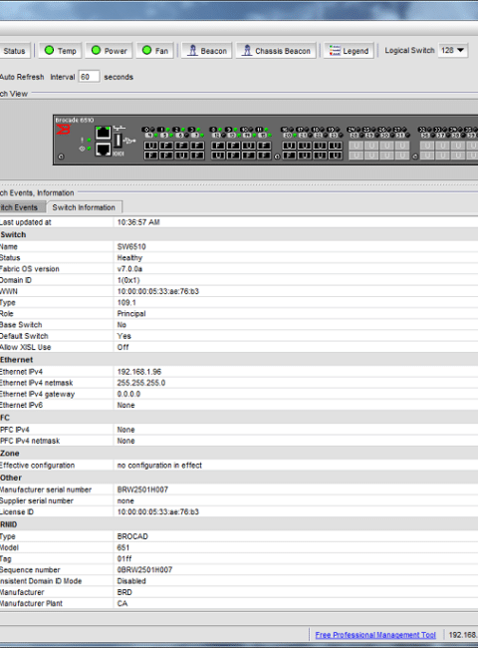The image size is (478, 648).
Task: Select Allow XISL Use value Off
Action: click(122, 347)
